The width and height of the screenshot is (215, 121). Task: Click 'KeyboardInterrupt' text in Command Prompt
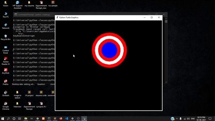coord(24,36)
